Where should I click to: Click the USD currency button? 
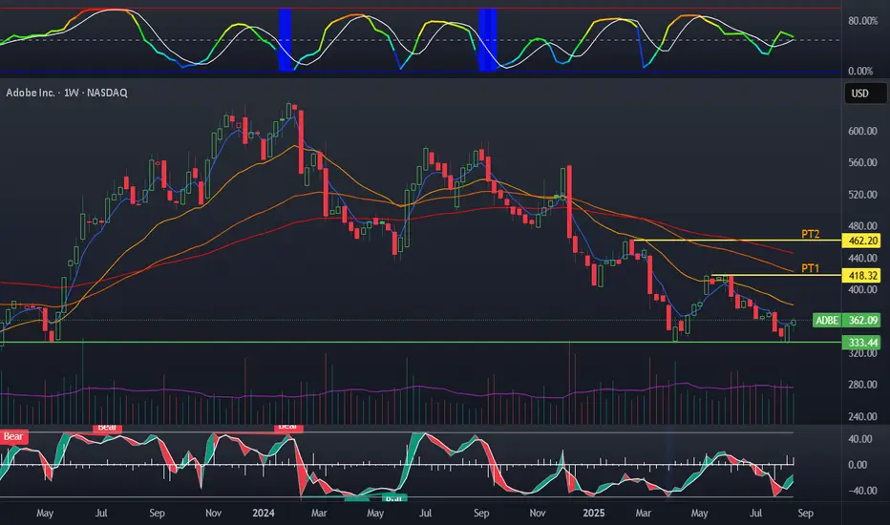coord(861,94)
